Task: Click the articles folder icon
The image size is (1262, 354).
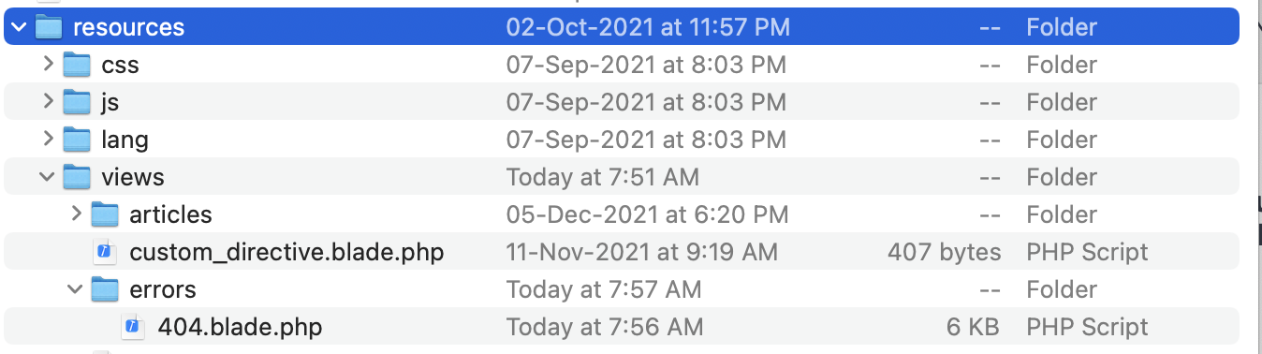Action: coord(105,214)
